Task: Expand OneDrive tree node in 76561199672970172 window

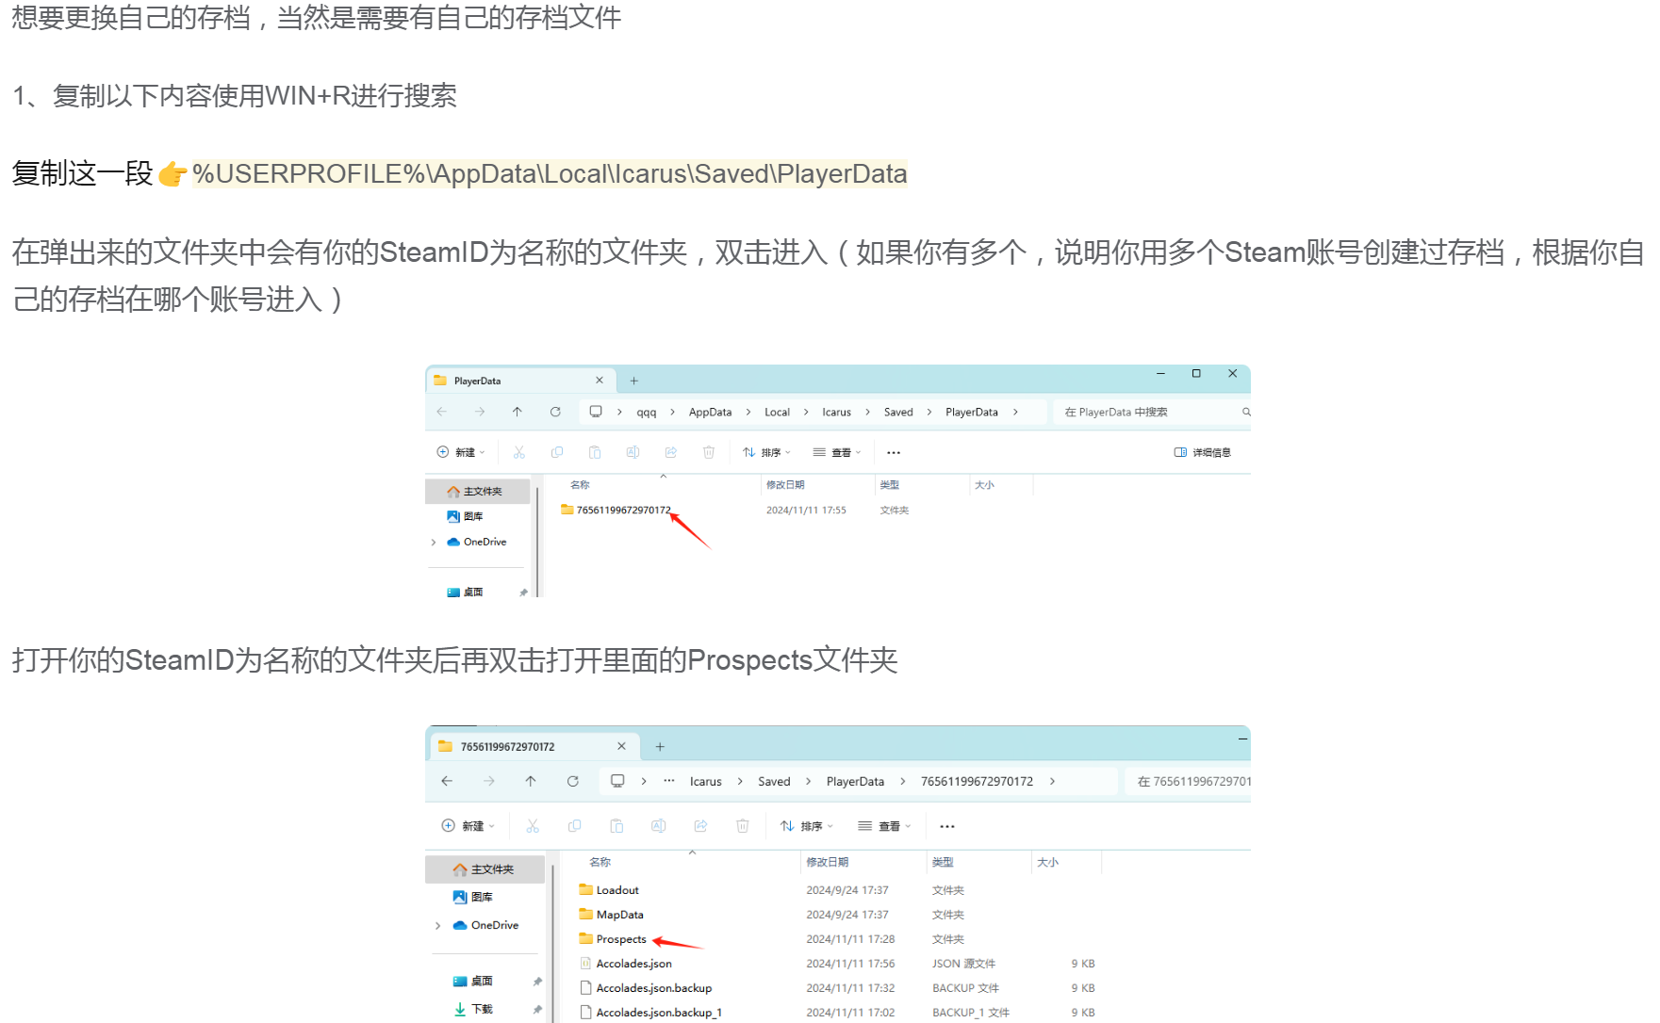Action: click(437, 926)
